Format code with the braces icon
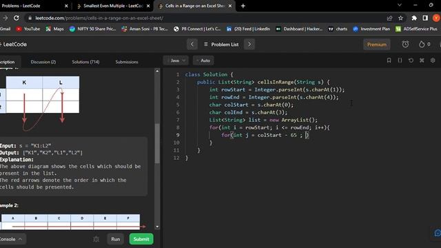 click(x=400, y=61)
